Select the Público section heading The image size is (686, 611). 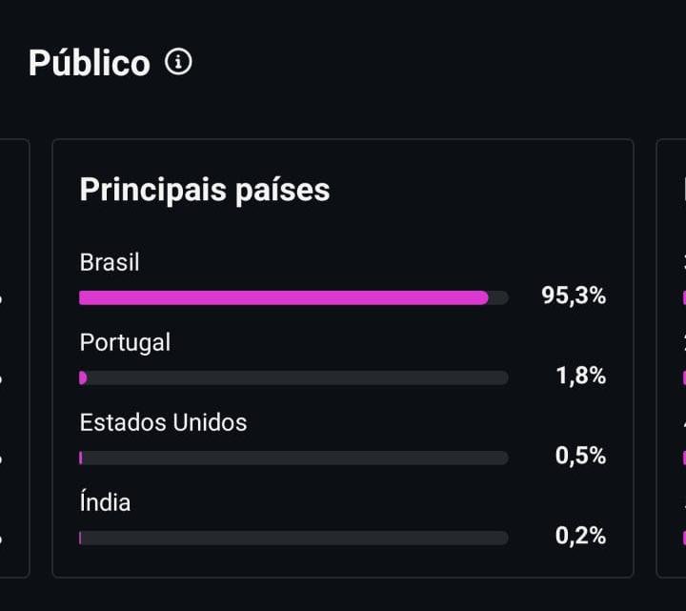point(90,63)
